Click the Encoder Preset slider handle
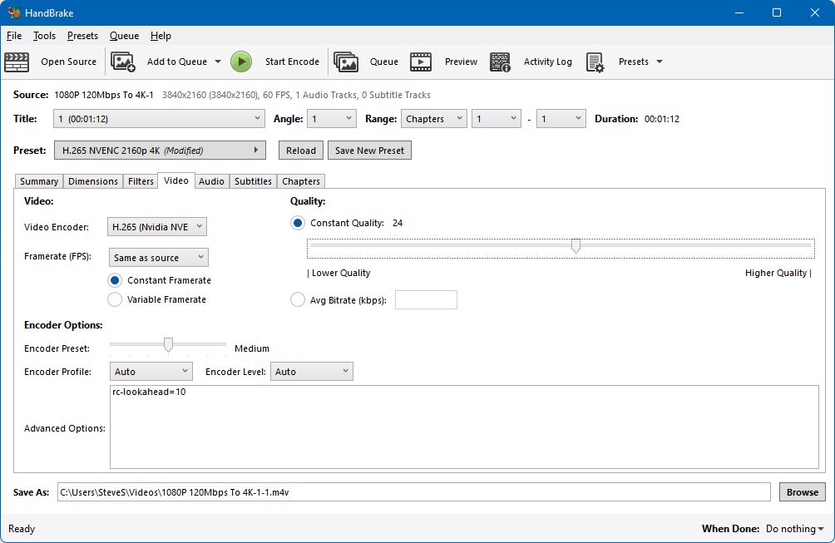The width and height of the screenshot is (835, 543). coord(168,345)
